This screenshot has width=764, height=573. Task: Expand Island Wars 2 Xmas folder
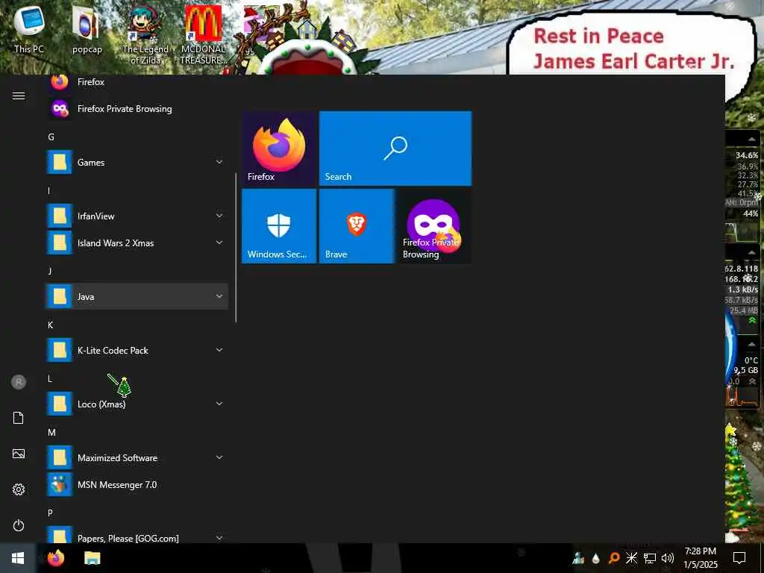[137, 242]
